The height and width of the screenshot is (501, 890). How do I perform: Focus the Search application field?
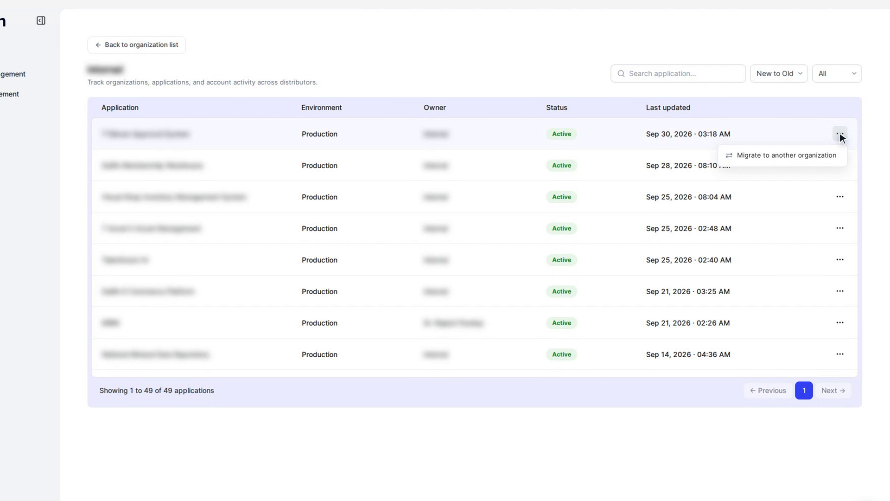pyautogui.click(x=678, y=74)
